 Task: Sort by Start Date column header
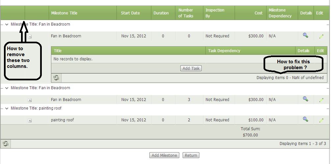pyautogui.click(x=130, y=13)
